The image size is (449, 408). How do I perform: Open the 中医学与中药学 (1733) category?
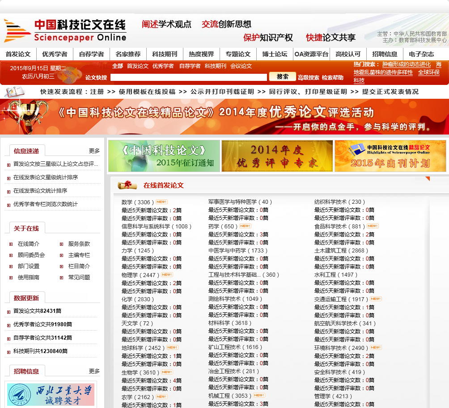[x=238, y=250]
